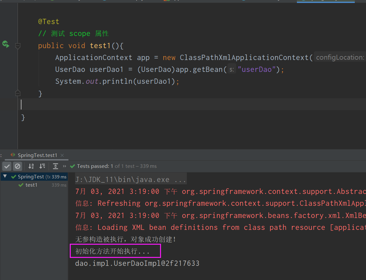Click the ClassPathXmlApplicationContext class name
The width and height of the screenshot is (366, 280).
[244, 57]
